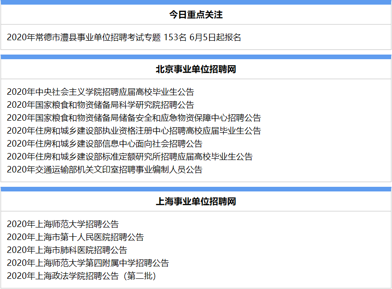Open 上海市肺科医院招聘公告 link
The image size is (392, 289).
pos(67,250)
